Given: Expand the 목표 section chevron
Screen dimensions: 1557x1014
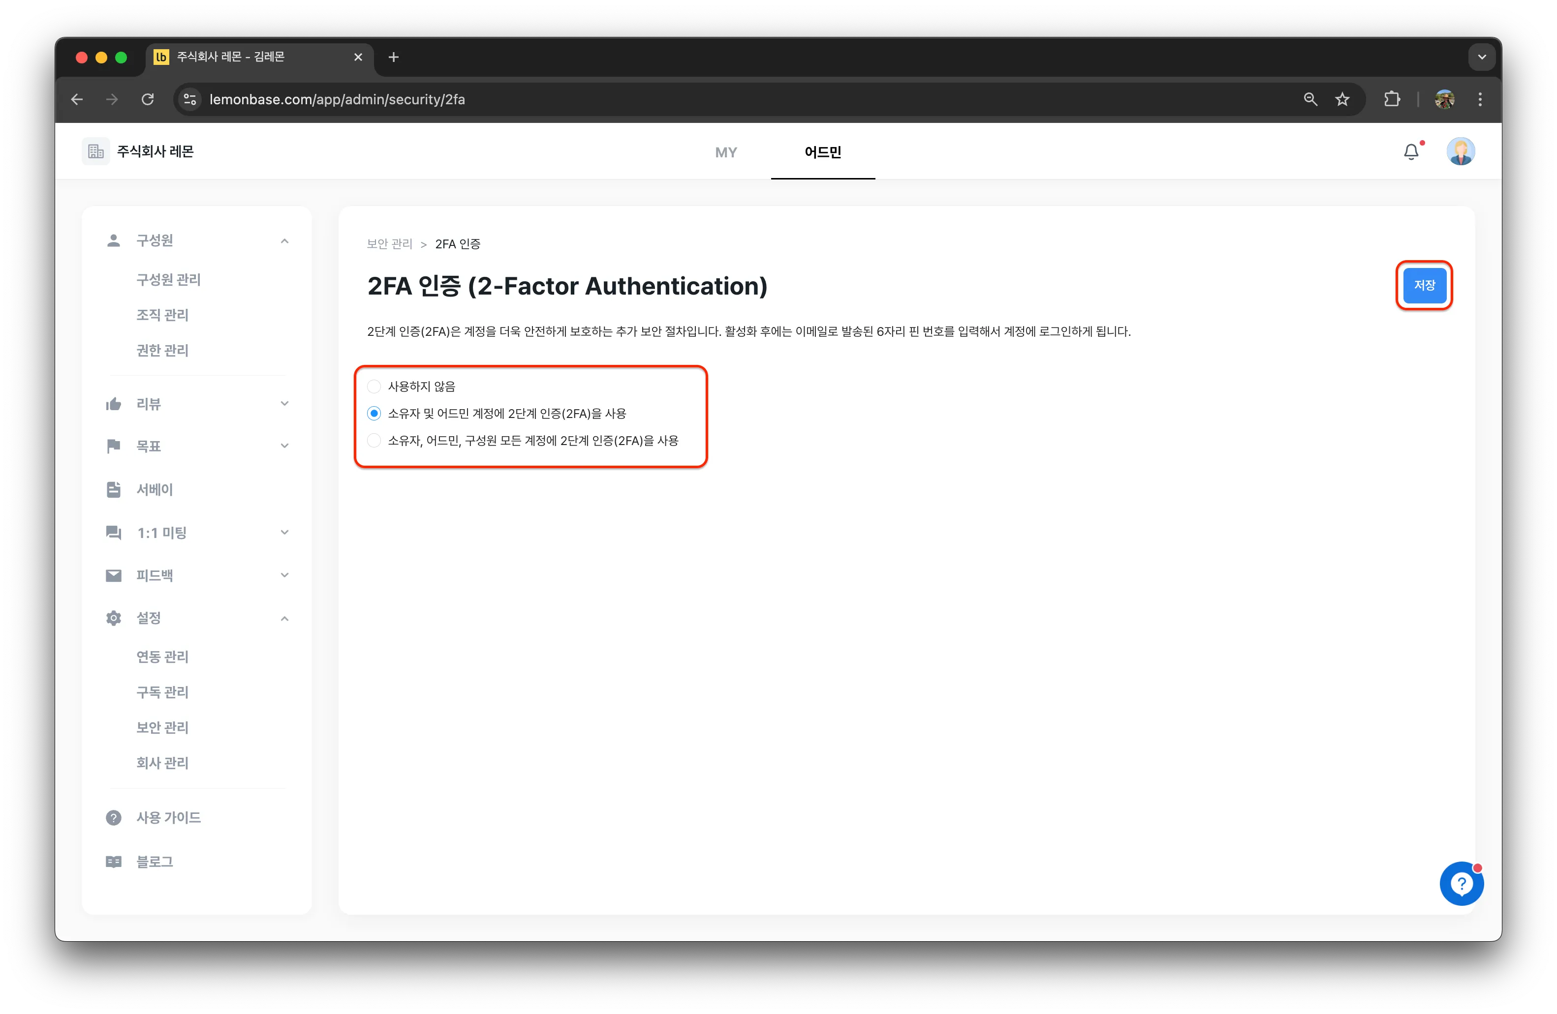Looking at the screenshot, I should click(x=284, y=446).
